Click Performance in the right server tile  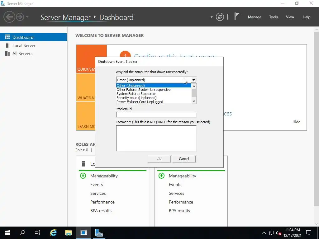[181, 202]
